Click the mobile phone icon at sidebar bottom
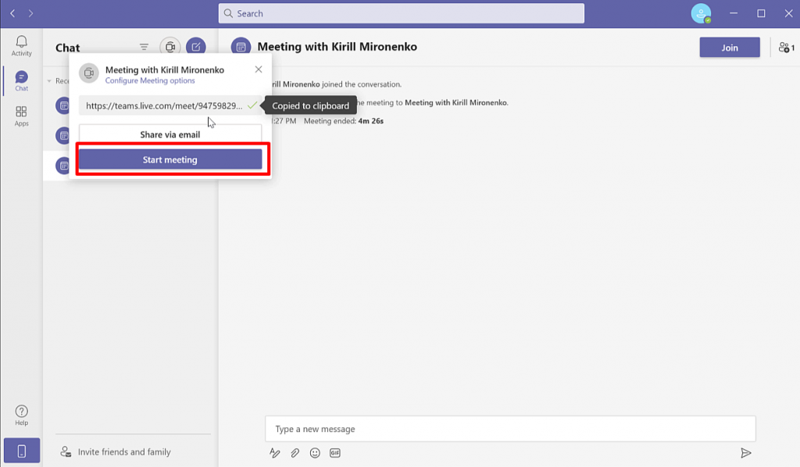800x467 pixels. (21, 451)
